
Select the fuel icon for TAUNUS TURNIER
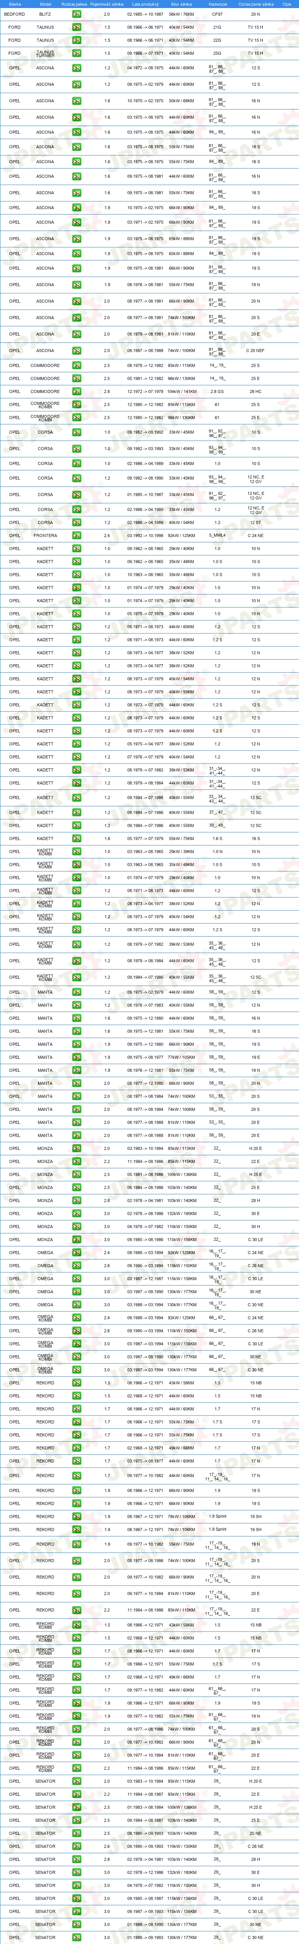[77, 54]
